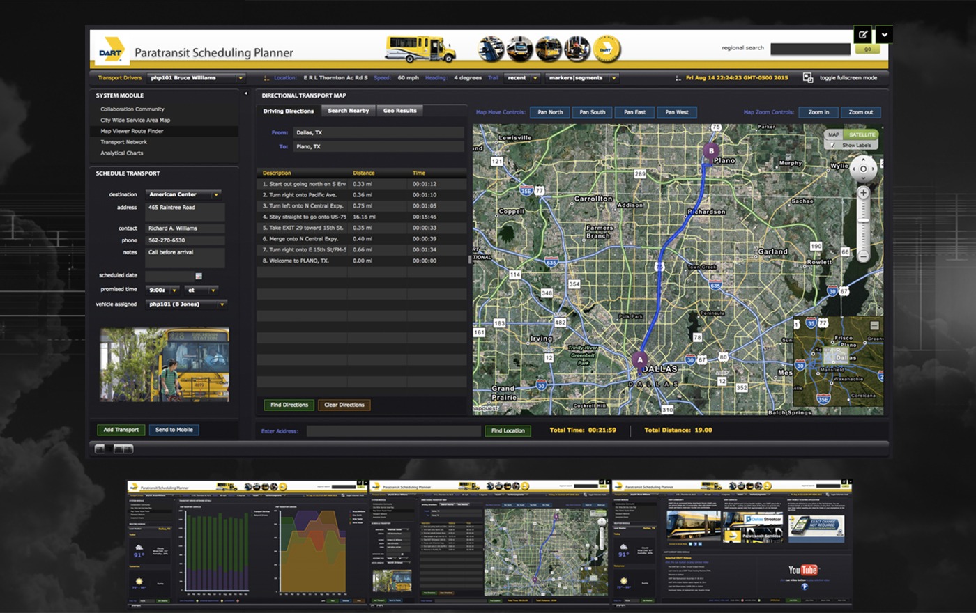Image resolution: width=976 pixels, height=613 pixels.
Task: Click the map zoom slider track
Action: tap(863, 224)
